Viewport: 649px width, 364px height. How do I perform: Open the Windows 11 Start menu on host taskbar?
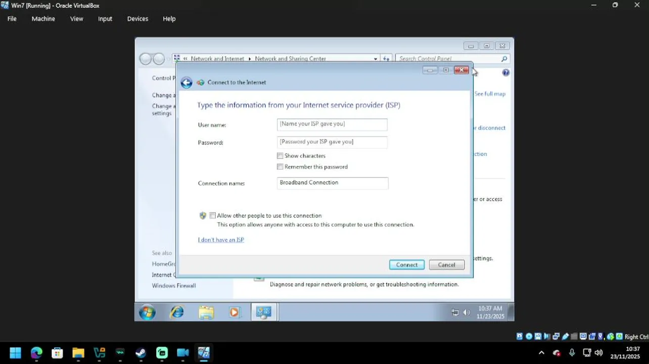point(15,352)
